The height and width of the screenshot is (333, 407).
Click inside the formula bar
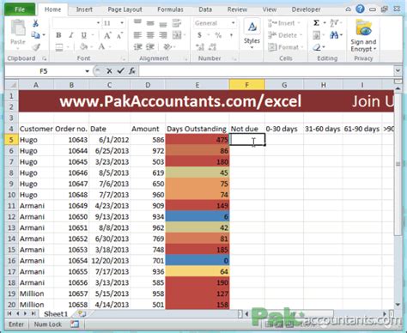coord(266,71)
